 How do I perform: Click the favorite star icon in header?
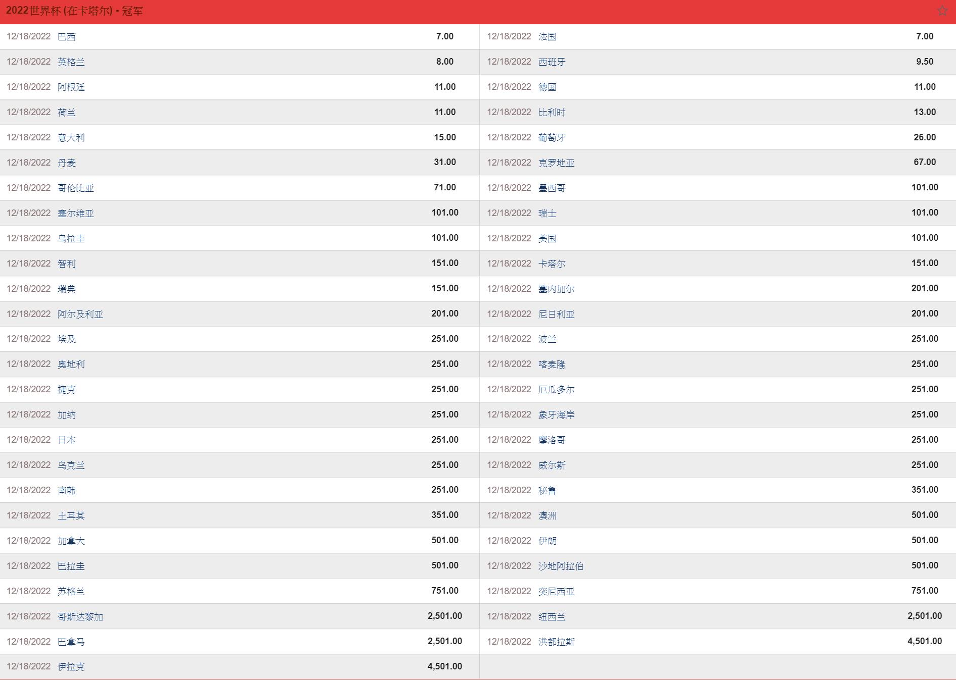coord(942,11)
